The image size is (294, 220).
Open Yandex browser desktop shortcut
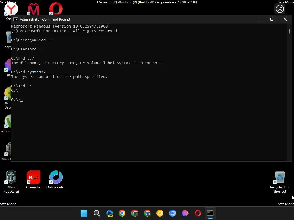pos(11,9)
